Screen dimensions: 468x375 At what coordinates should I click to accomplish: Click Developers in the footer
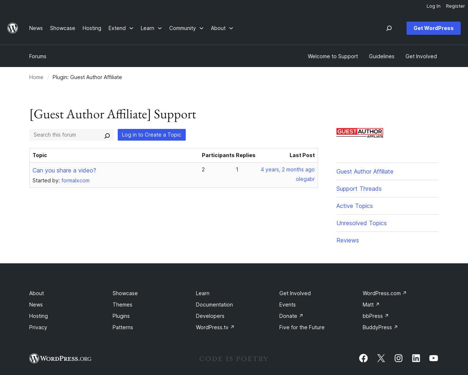click(210, 316)
